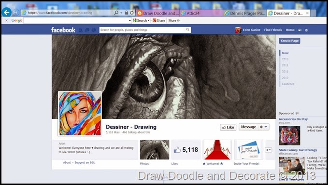Open the page gear options dropdown
328x185 pixels.
(x=264, y=127)
